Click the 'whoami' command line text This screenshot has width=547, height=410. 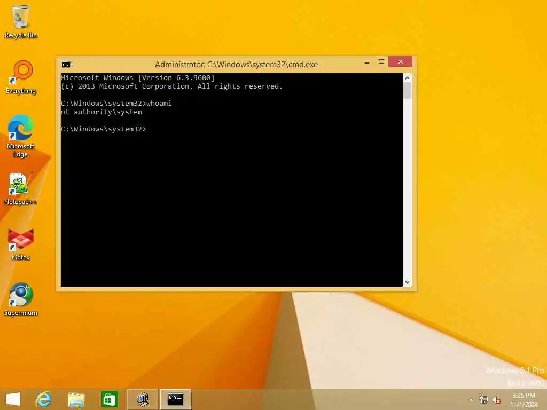point(159,103)
